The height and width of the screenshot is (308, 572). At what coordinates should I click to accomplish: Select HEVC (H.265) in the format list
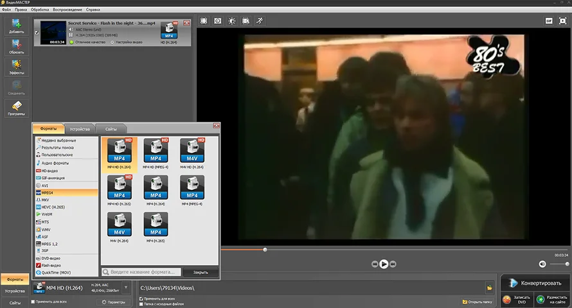(54, 207)
